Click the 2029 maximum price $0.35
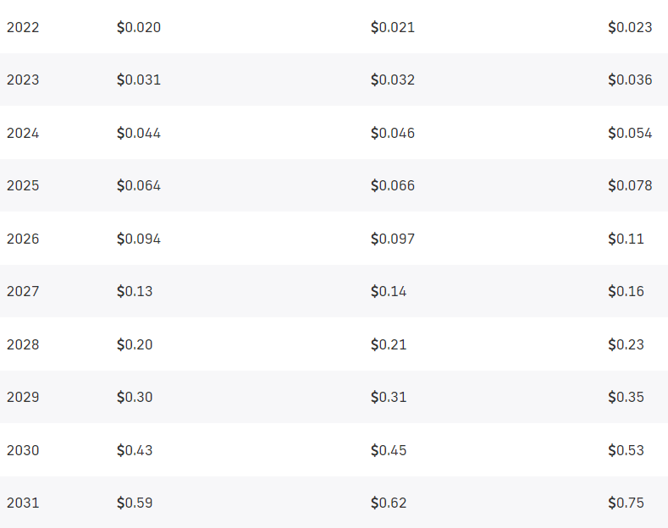This screenshot has width=668, height=528. [x=626, y=397]
